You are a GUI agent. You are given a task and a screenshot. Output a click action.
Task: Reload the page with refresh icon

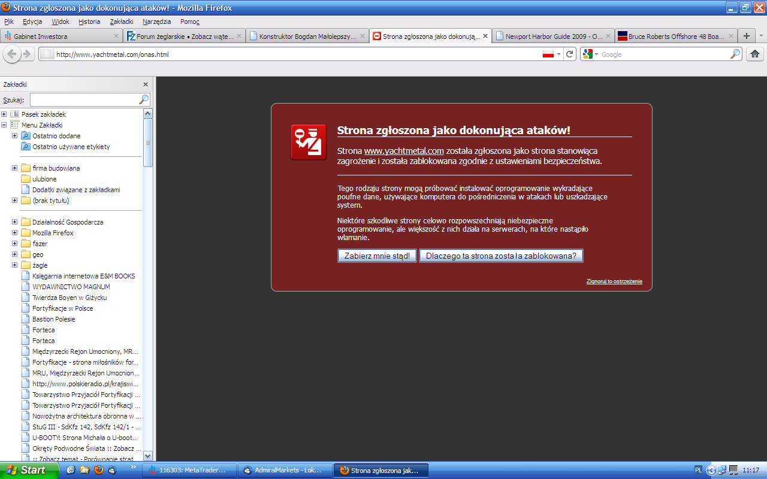(x=570, y=54)
